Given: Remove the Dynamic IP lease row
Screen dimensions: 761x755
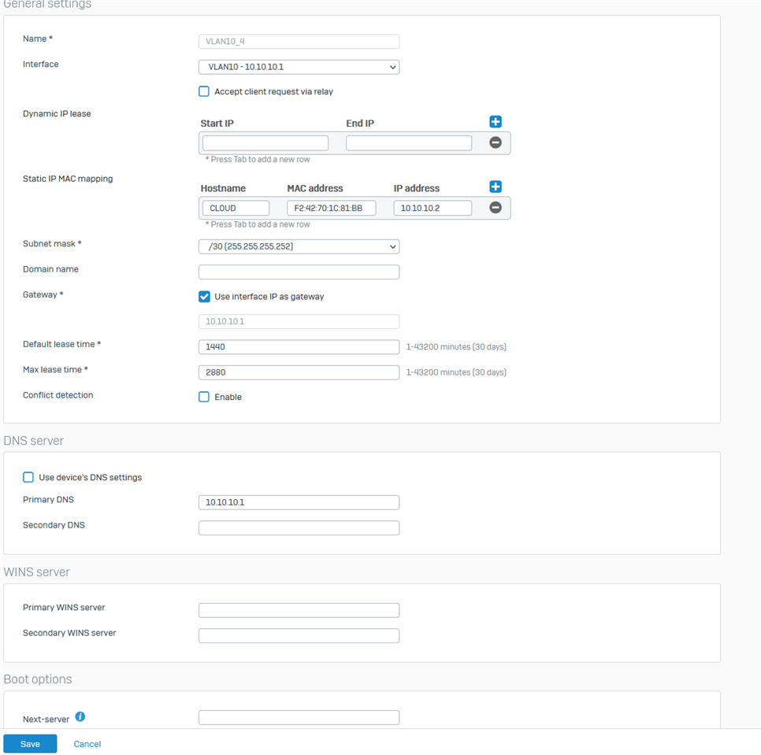Looking at the screenshot, I should [495, 142].
